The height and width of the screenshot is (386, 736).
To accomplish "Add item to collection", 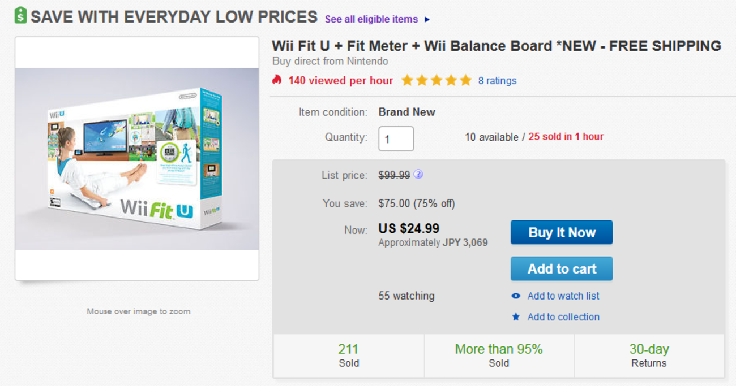I will coord(563,317).
